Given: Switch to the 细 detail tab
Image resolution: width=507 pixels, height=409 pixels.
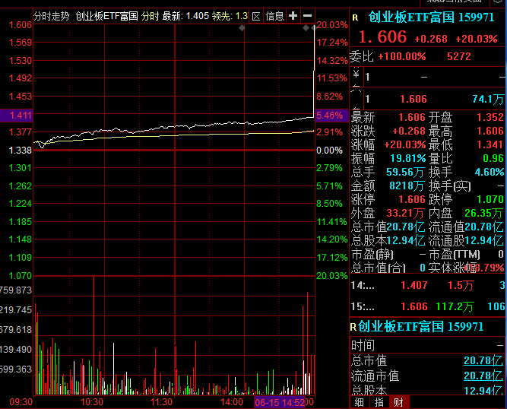Looking at the screenshot, I should pos(360,402).
